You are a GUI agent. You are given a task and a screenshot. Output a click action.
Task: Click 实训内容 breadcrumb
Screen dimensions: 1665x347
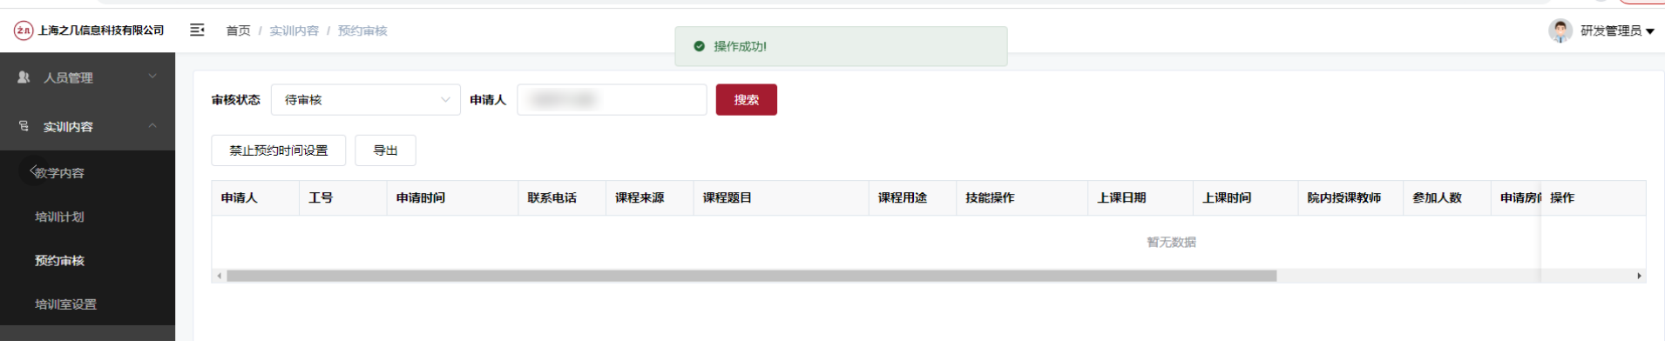294,30
